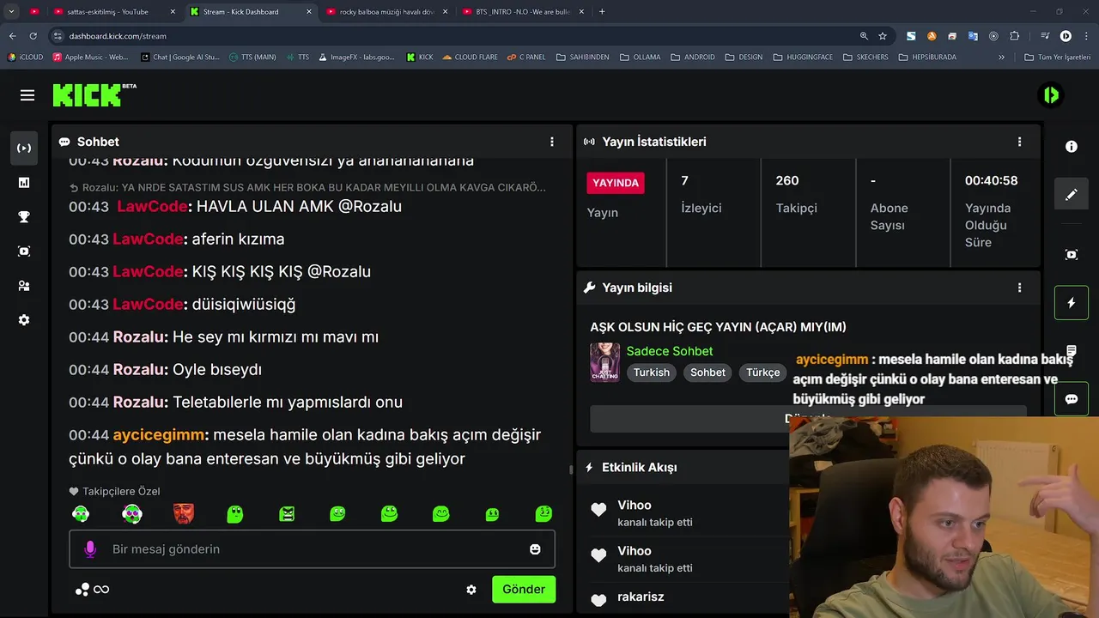
Task: Bookmark this page with the star icon
Action: point(883,36)
